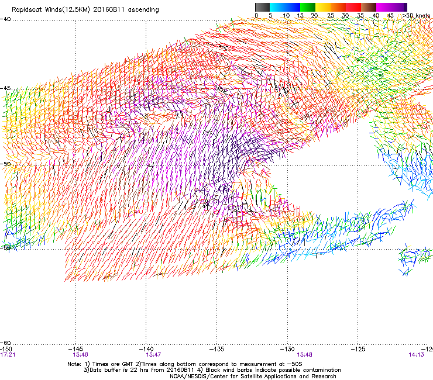Select the '-125' longitude axis label

(358, 349)
